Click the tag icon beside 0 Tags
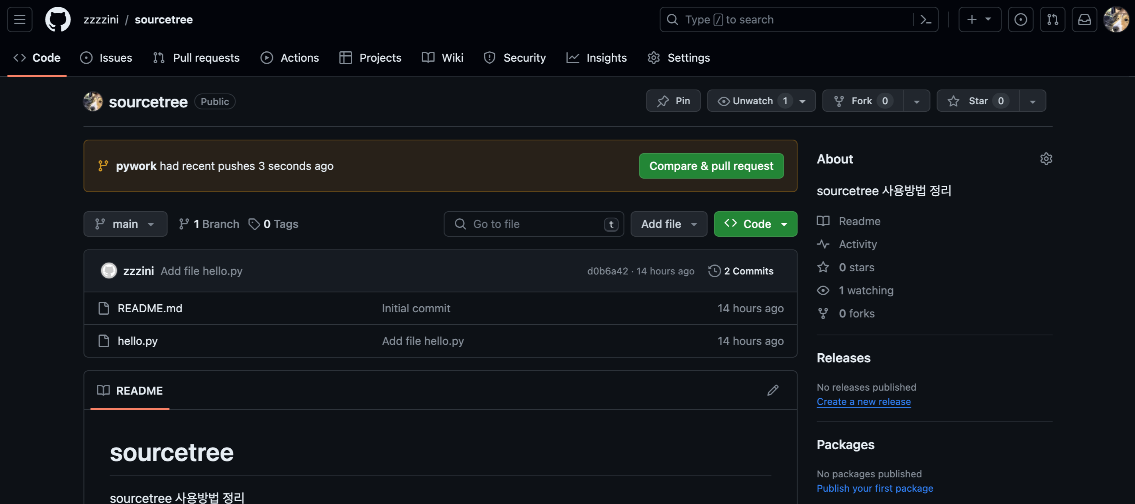Screen dimensions: 1135x504 pyautogui.click(x=254, y=224)
